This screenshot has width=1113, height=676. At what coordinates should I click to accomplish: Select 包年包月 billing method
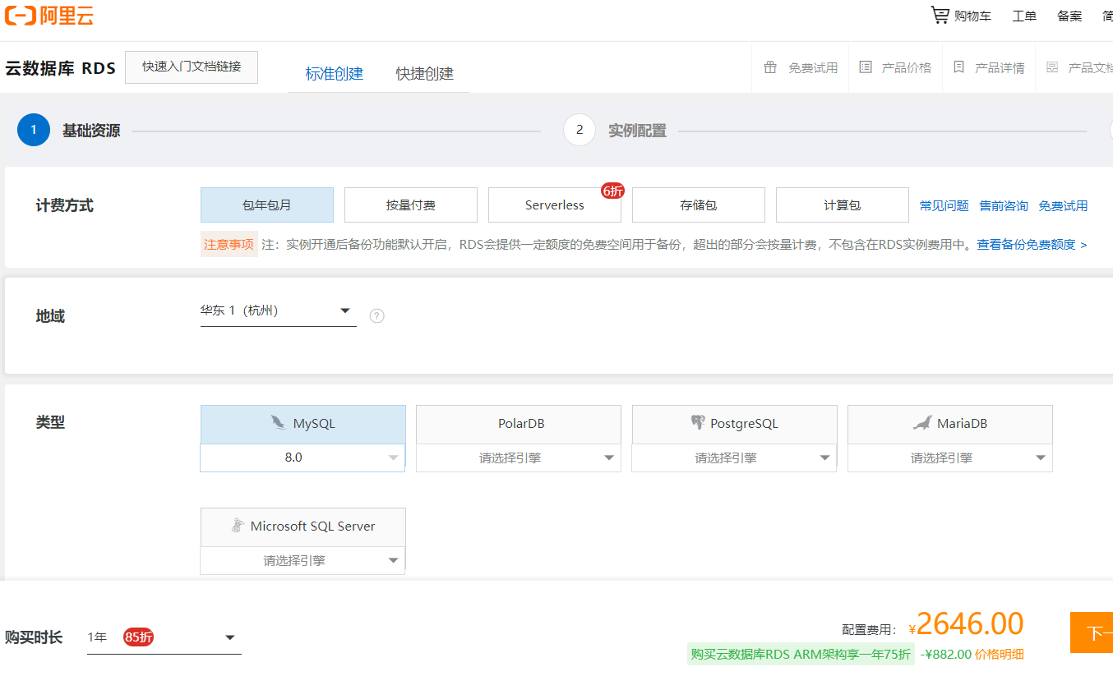tap(267, 205)
